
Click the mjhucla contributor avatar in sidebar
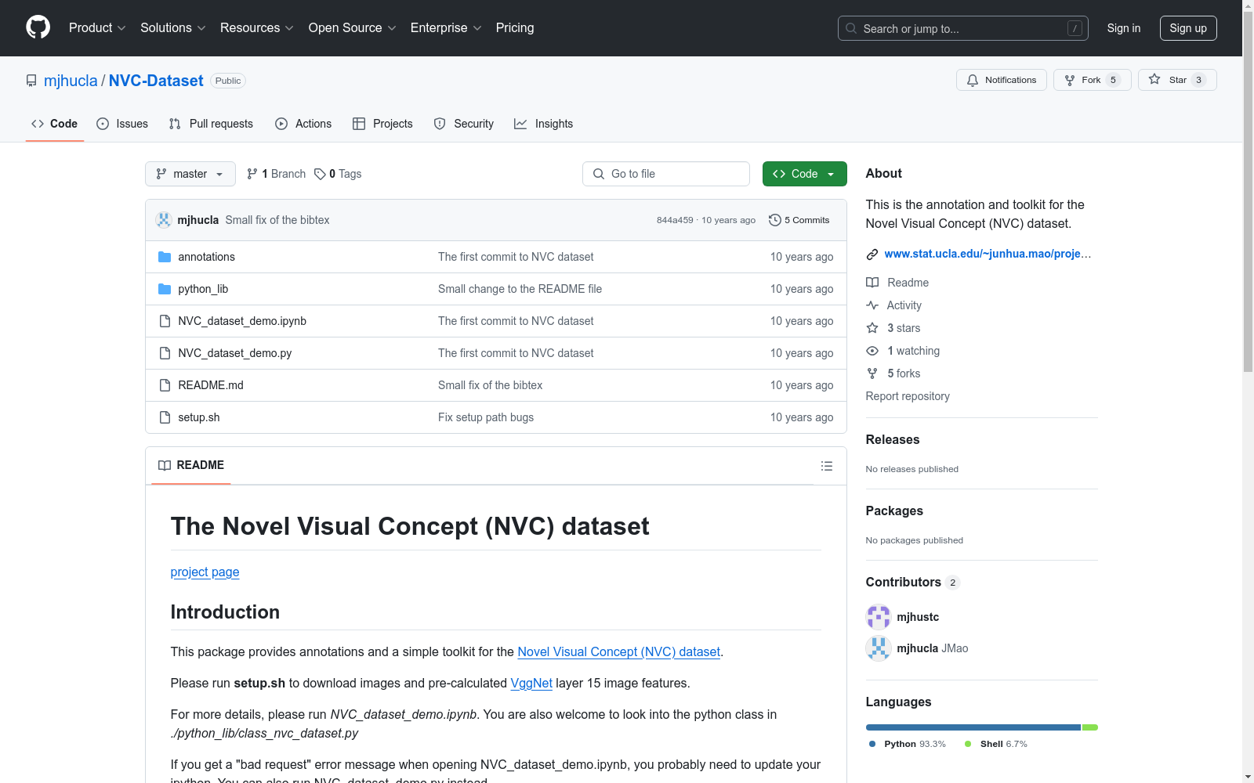pyautogui.click(x=879, y=648)
